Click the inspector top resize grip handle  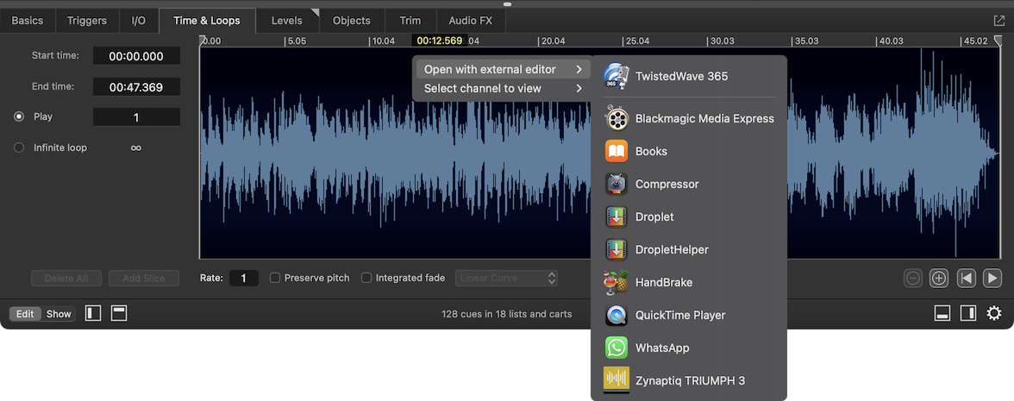(507, 3)
